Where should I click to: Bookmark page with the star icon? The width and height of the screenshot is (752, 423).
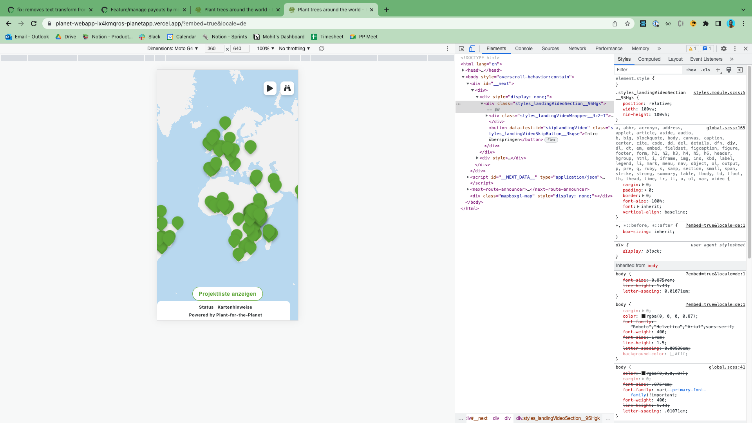(x=627, y=23)
